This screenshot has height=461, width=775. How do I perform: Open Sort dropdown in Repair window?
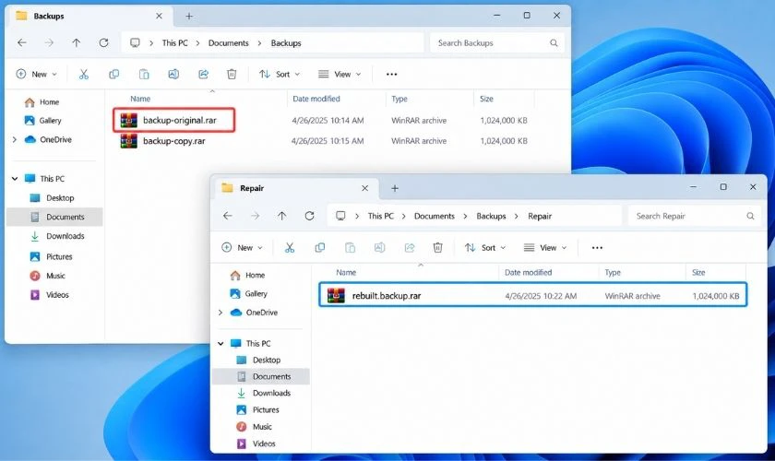click(x=485, y=247)
